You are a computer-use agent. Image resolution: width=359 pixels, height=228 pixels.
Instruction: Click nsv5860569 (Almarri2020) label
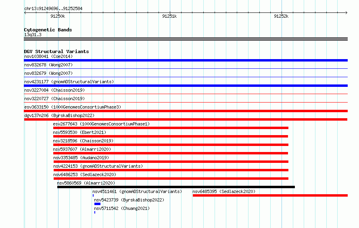[x=86, y=183]
